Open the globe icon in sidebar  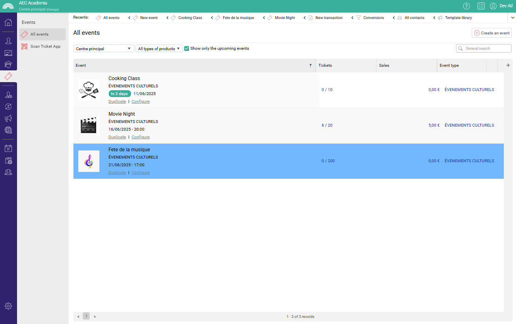click(x=8, y=130)
